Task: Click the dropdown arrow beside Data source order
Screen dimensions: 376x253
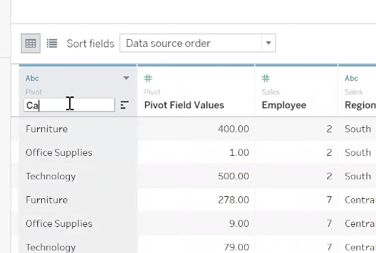Action: click(x=268, y=43)
